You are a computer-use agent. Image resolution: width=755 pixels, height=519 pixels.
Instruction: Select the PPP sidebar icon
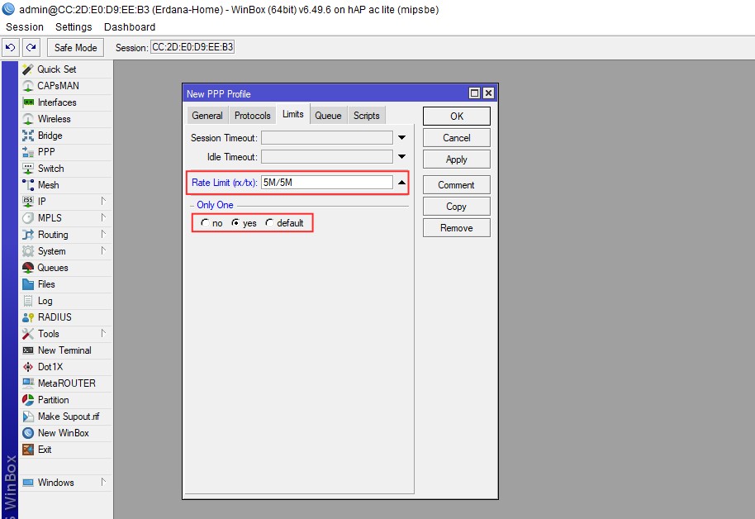(x=28, y=152)
